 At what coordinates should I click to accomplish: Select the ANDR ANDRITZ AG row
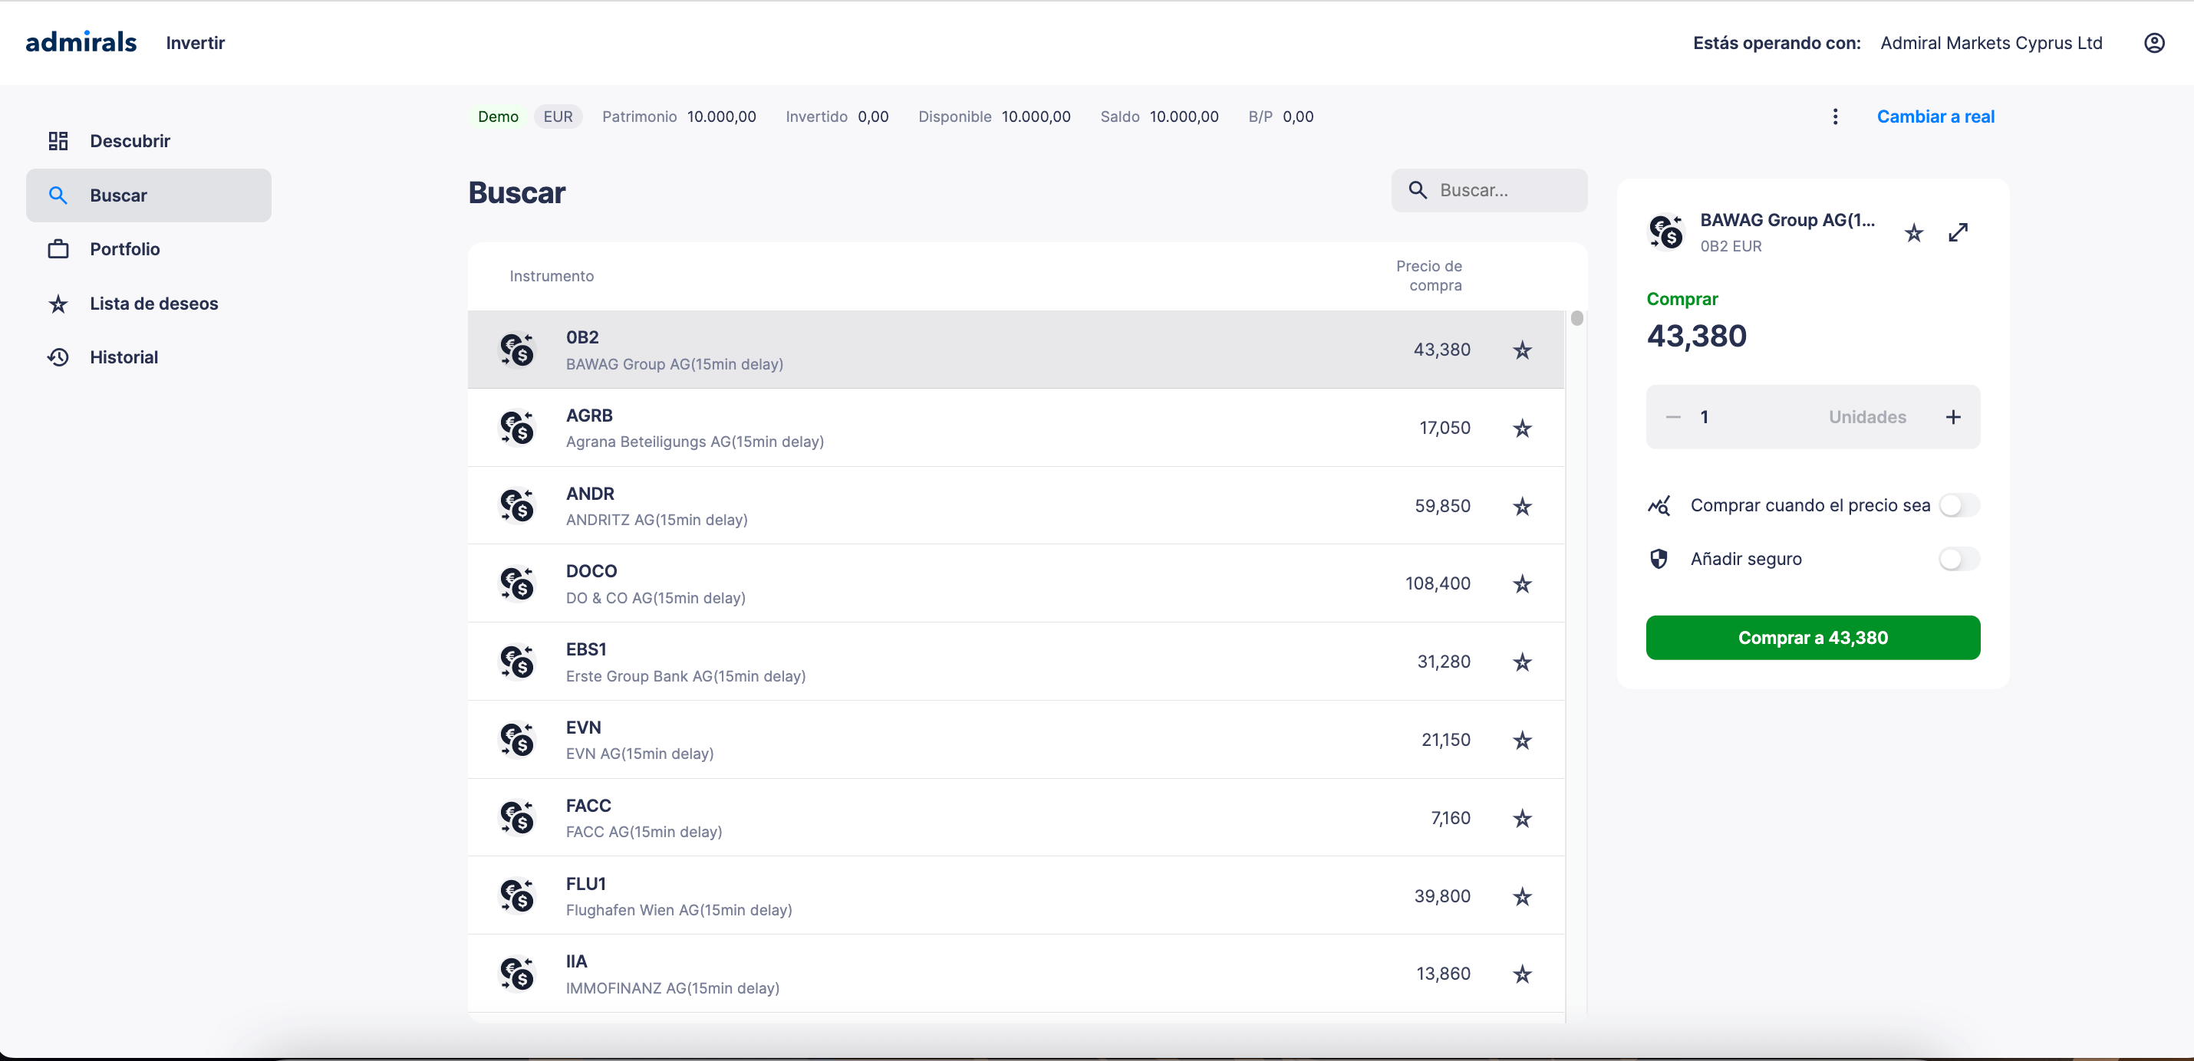pyautogui.click(x=1015, y=506)
